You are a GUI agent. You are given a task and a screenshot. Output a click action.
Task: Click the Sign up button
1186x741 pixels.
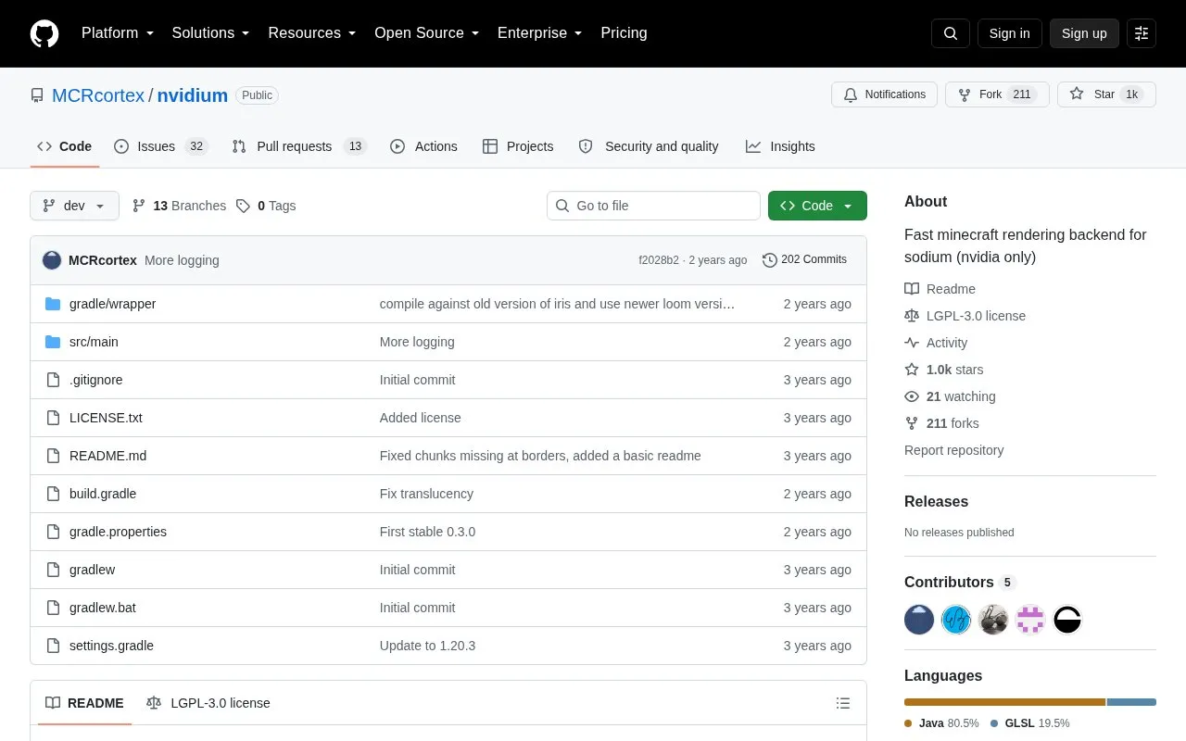pos(1084,33)
